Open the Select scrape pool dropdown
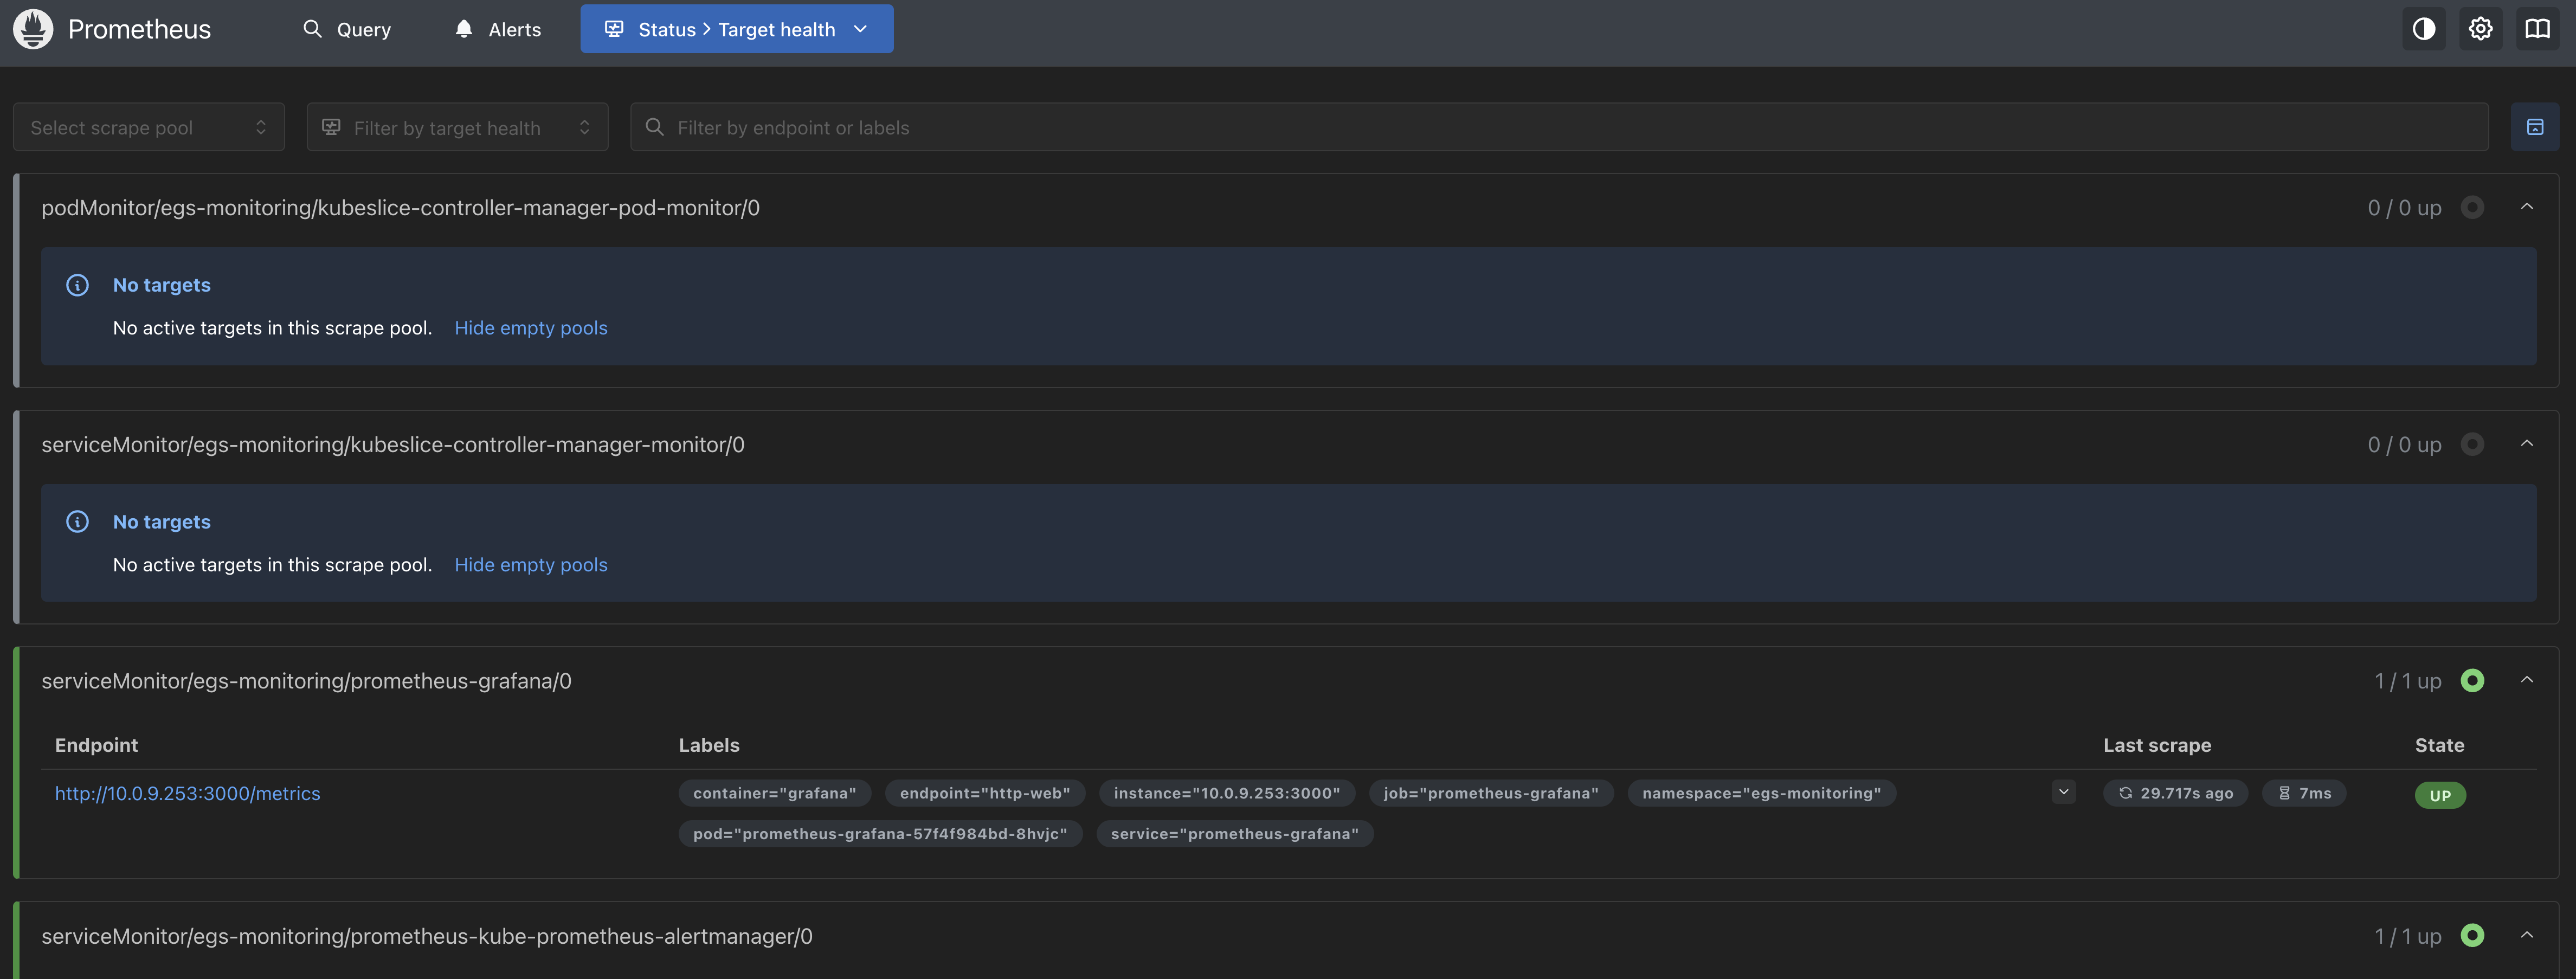Screen dimensions: 2576x979 pyautogui.click(x=148, y=127)
